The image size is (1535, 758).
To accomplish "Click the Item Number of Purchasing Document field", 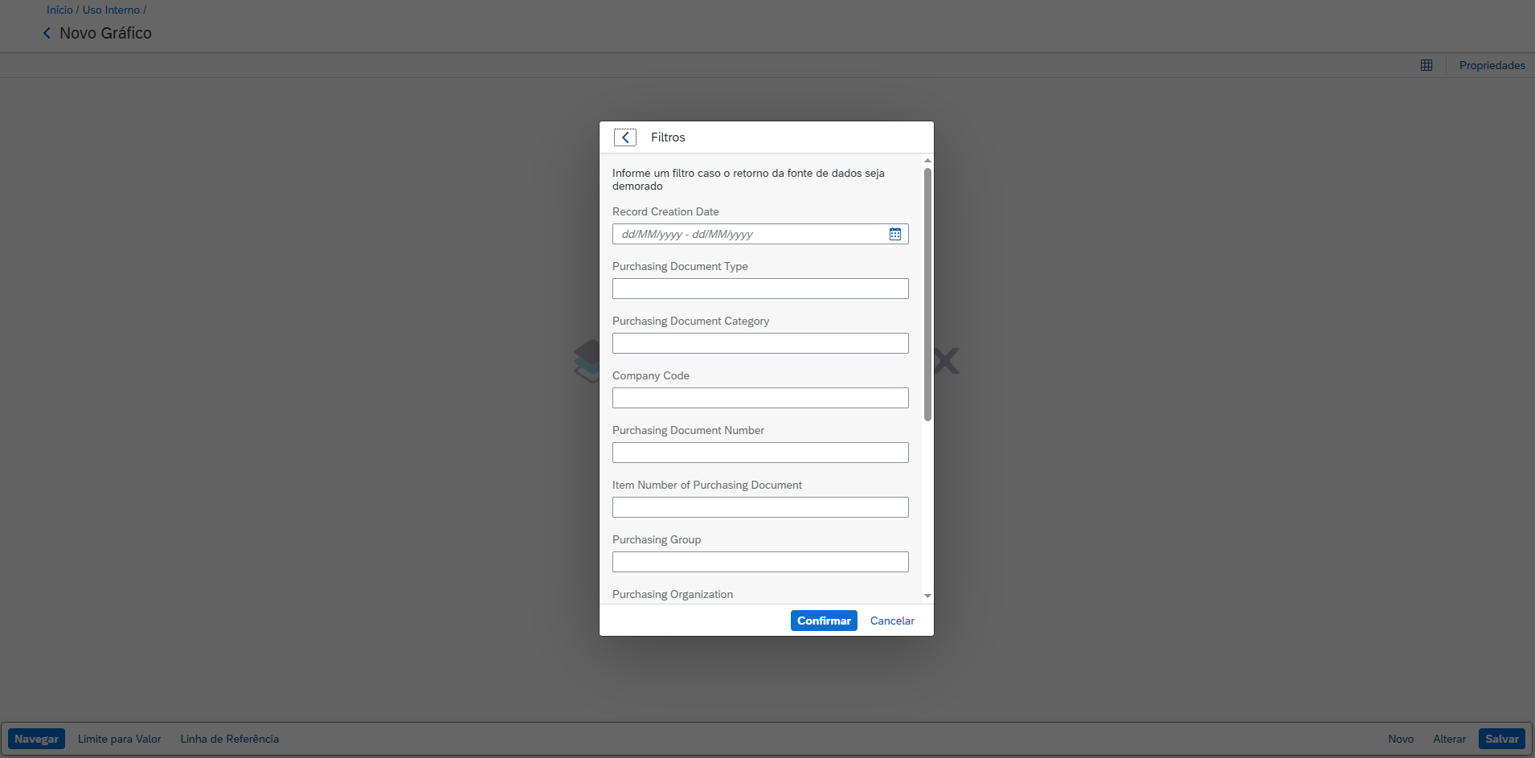I will pyautogui.click(x=760, y=507).
